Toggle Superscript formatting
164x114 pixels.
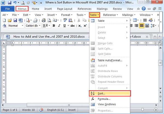[85, 26]
